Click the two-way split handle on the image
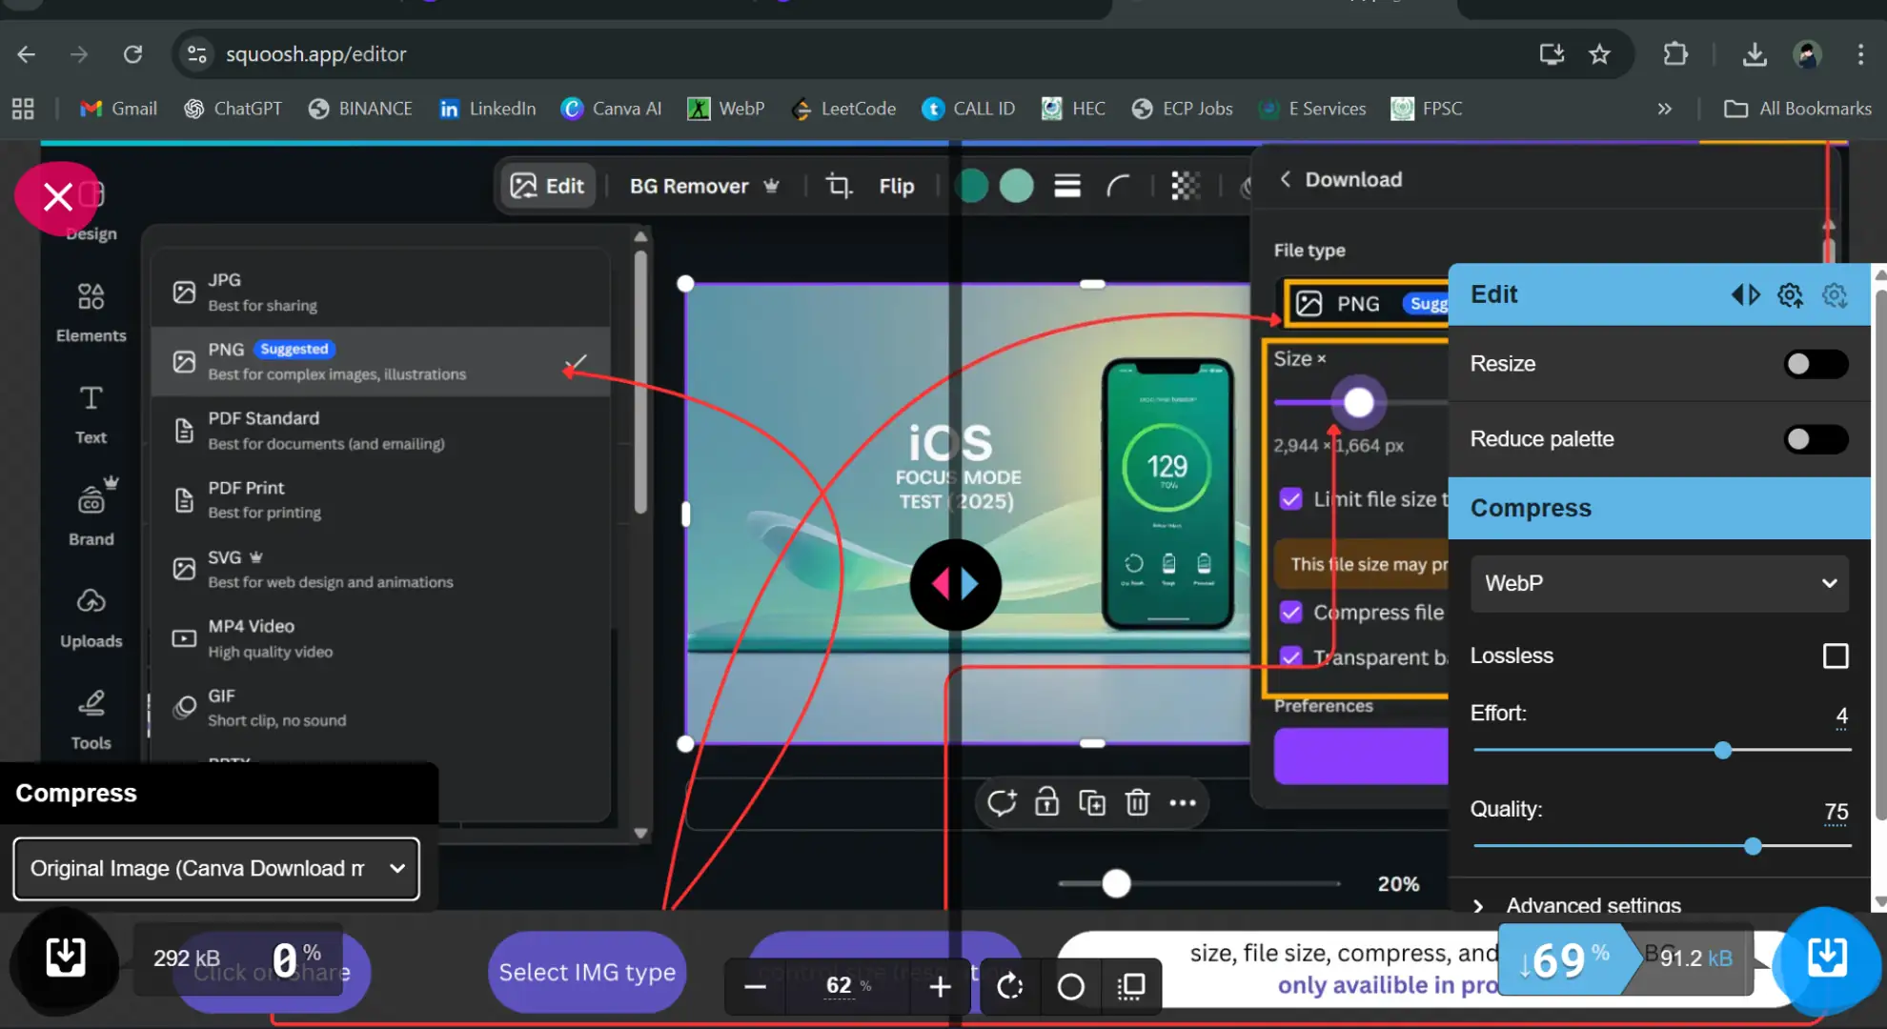1887x1029 pixels. coord(955,584)
